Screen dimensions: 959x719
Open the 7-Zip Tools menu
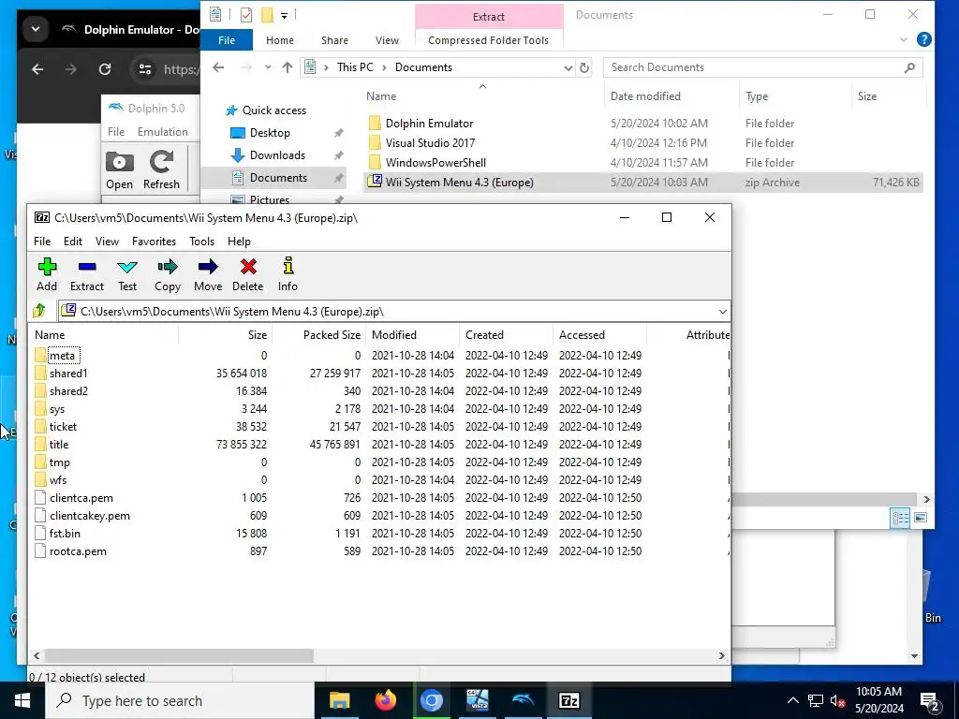[202, 242]
